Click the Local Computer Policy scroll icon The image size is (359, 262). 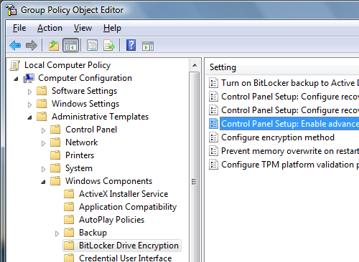(x=15, y=65)
